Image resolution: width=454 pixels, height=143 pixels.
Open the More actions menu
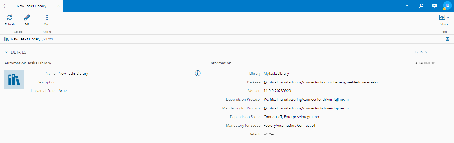point(47,20)
